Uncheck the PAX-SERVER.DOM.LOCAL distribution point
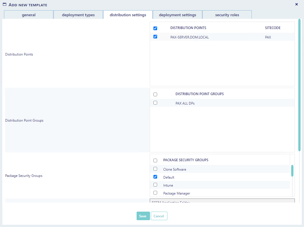The image size is (304, 227). pos(155,37)
